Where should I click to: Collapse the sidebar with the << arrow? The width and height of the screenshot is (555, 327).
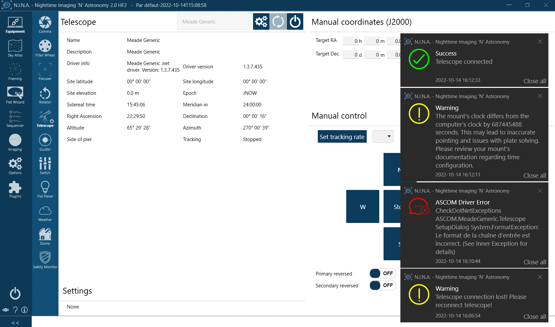16,323
